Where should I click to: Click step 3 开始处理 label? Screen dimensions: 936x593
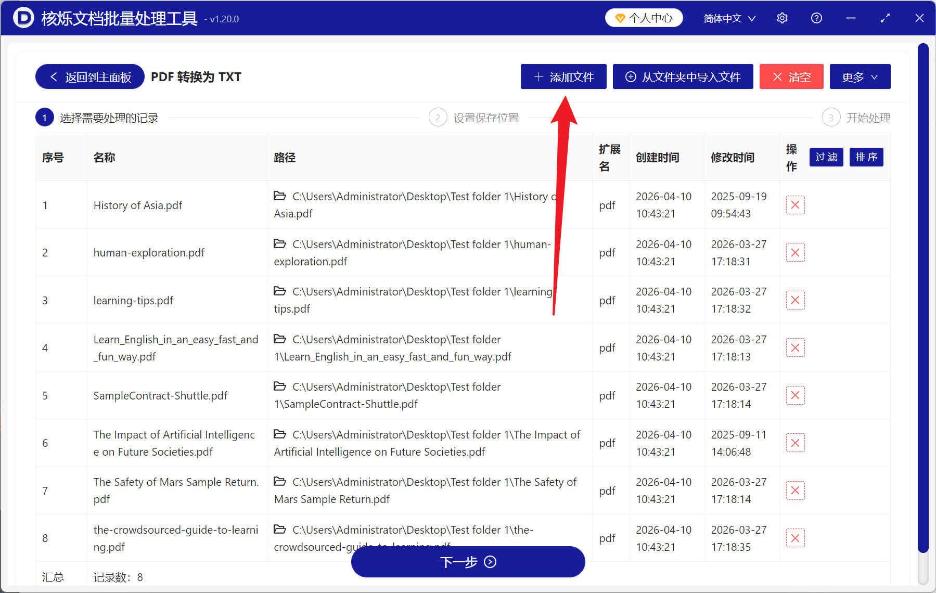867,118
